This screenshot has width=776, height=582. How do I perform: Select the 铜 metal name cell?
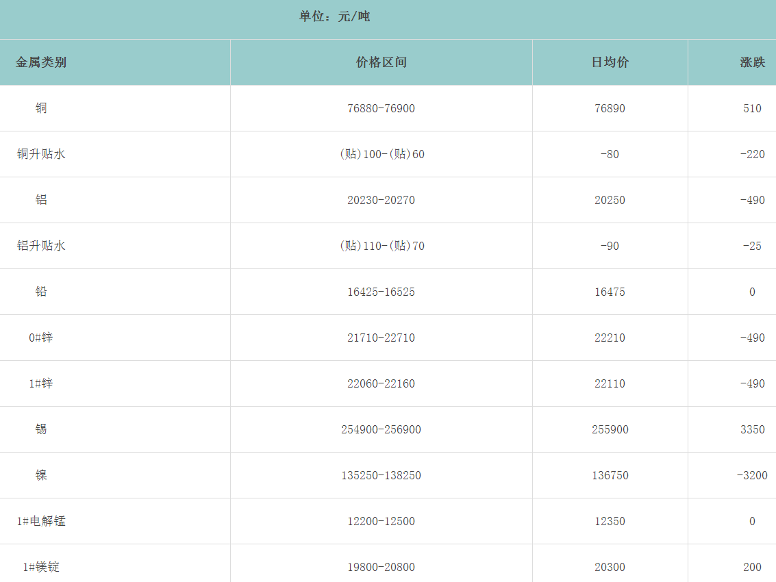coord(41,108)
